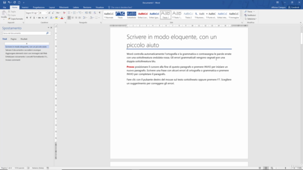This screenshot has height=170, width=303.
Task: Click the bulleted list icon
Action: pyautogui.click(x=69, y=13)
